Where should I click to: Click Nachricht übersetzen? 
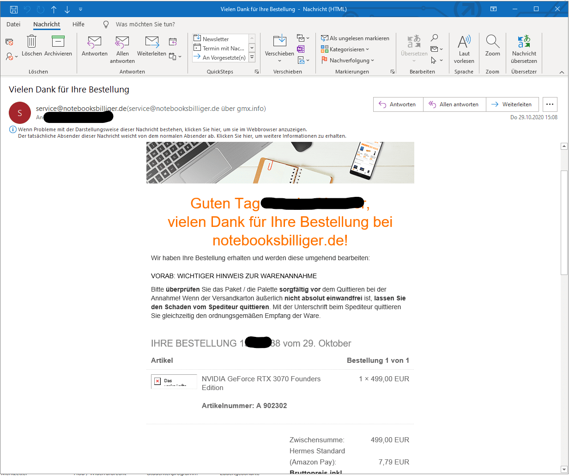[524, 49]
